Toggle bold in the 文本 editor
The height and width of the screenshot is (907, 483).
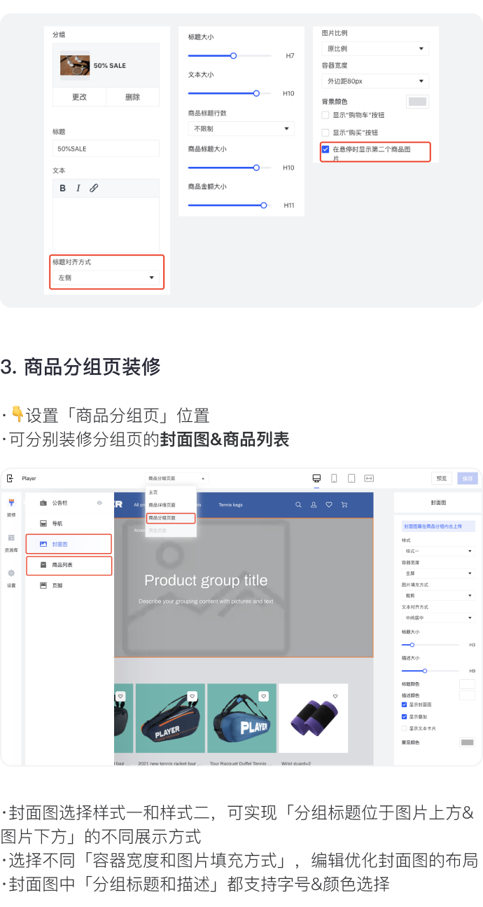click(62, 188)
